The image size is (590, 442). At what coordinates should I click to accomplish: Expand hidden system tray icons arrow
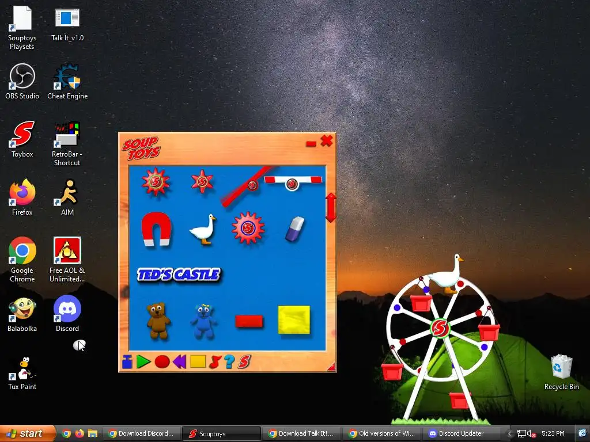tap(509, 433)
